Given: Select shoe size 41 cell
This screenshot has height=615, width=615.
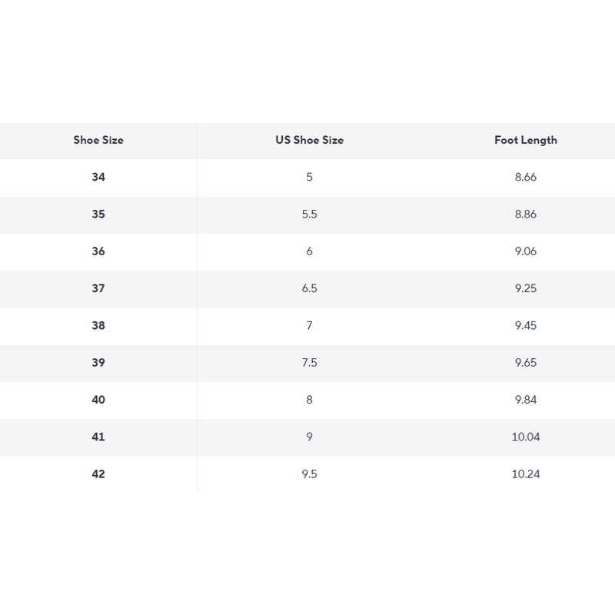Looking at the screenshot, I should click(x=98, y=437).
